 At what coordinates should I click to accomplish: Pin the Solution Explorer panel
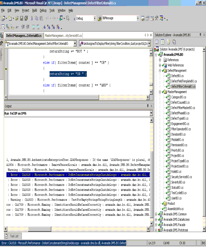point(200,35)
